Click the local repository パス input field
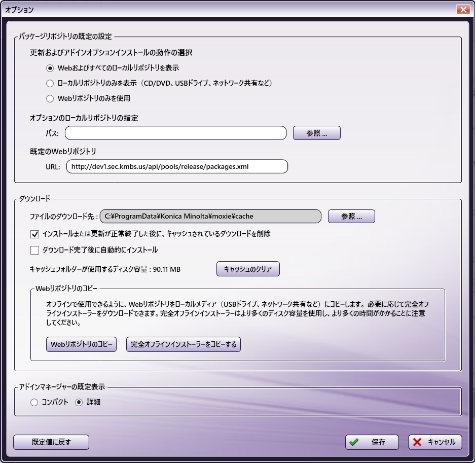Image resolution: width=475 pixels, height=463 pixels. 176,133
